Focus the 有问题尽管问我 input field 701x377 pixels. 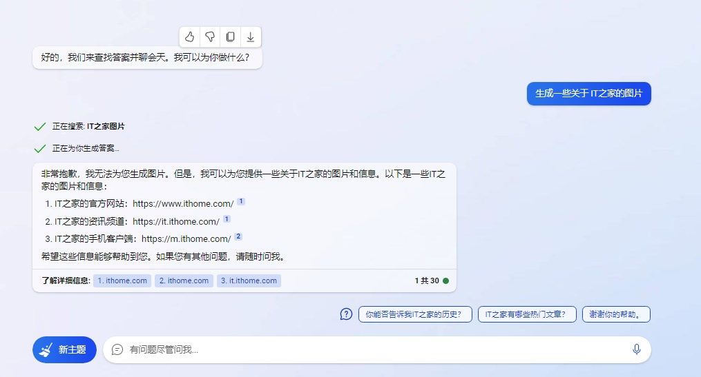[x=377, y=349]
